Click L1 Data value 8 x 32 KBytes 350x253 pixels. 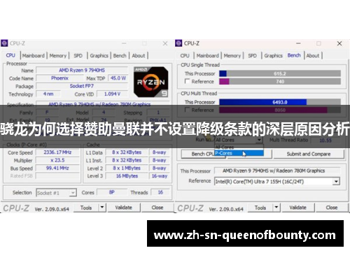127,152
